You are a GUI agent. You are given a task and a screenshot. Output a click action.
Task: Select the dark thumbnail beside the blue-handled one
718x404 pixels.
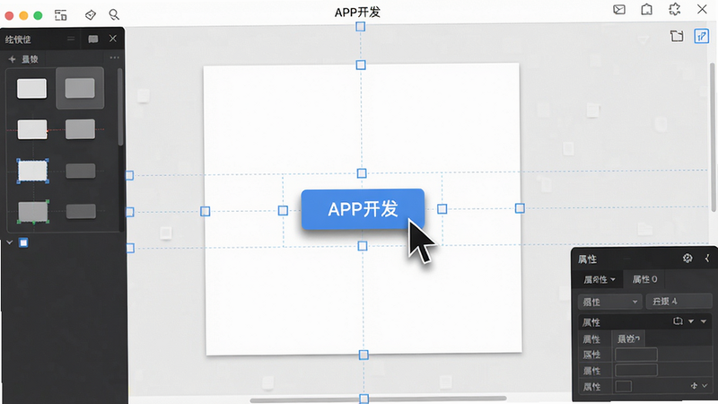[81, 171]
